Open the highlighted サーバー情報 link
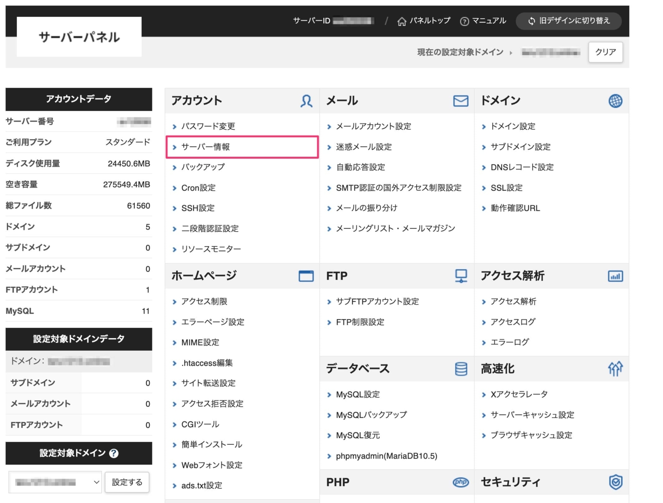The image size is (663, 503). (206, 147)
